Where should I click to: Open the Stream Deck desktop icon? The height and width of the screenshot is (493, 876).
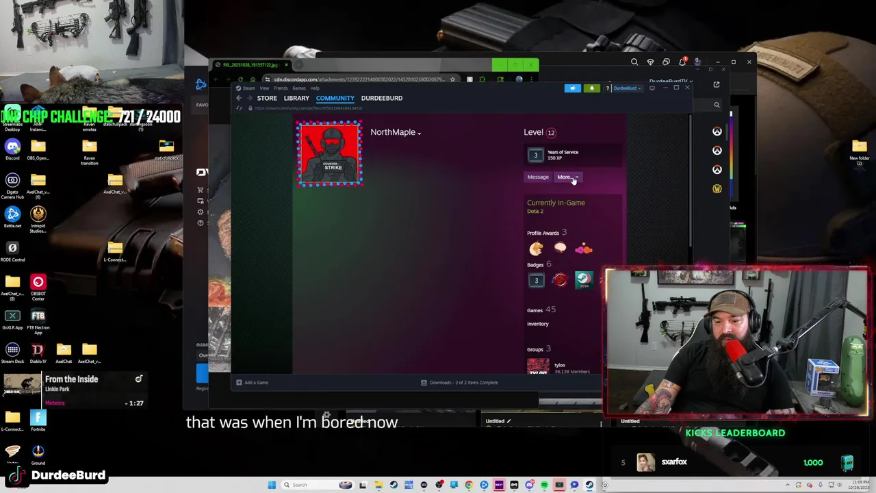coord(12,353)
